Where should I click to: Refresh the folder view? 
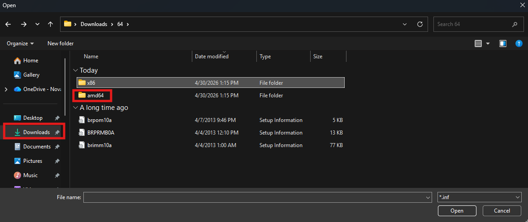tap(420, 24)
